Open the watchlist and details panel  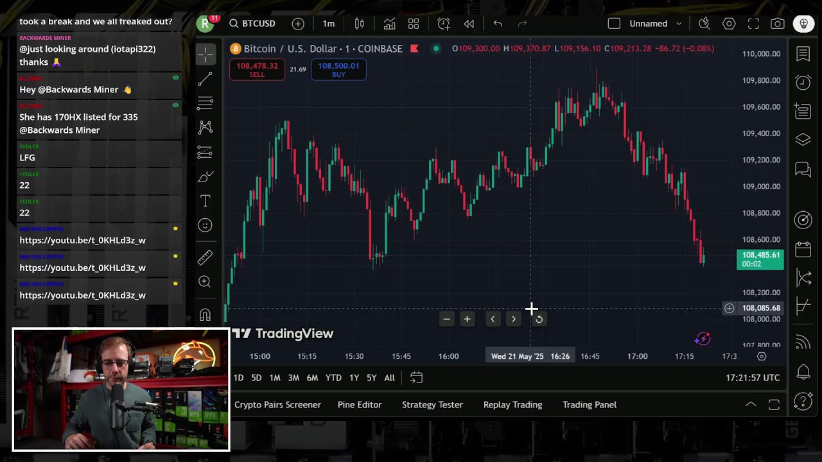pos(803,55)
